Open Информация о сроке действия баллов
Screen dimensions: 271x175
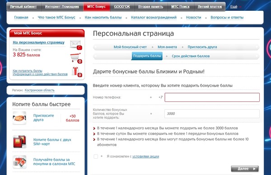pos(40,74)
